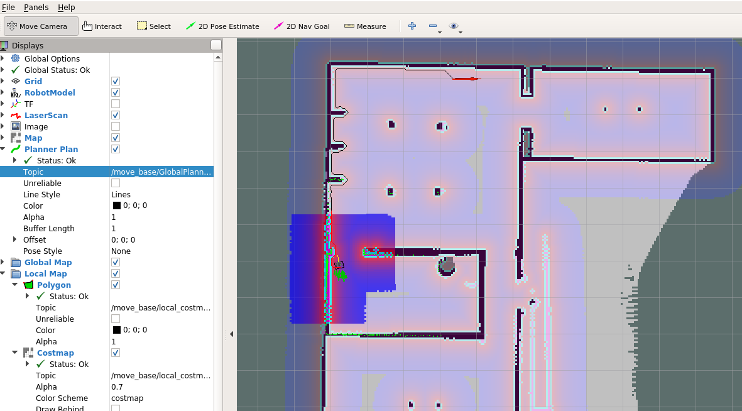Disable the Grid display checkbox
This screenshot has width=742, height=411.
[x=115, y=81]
